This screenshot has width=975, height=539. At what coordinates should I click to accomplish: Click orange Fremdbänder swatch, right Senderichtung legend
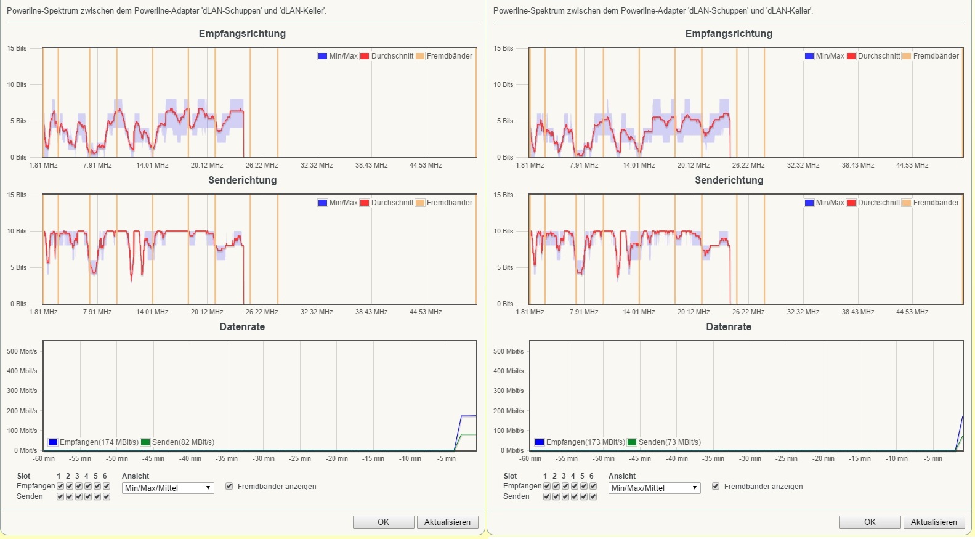(907, 203)
